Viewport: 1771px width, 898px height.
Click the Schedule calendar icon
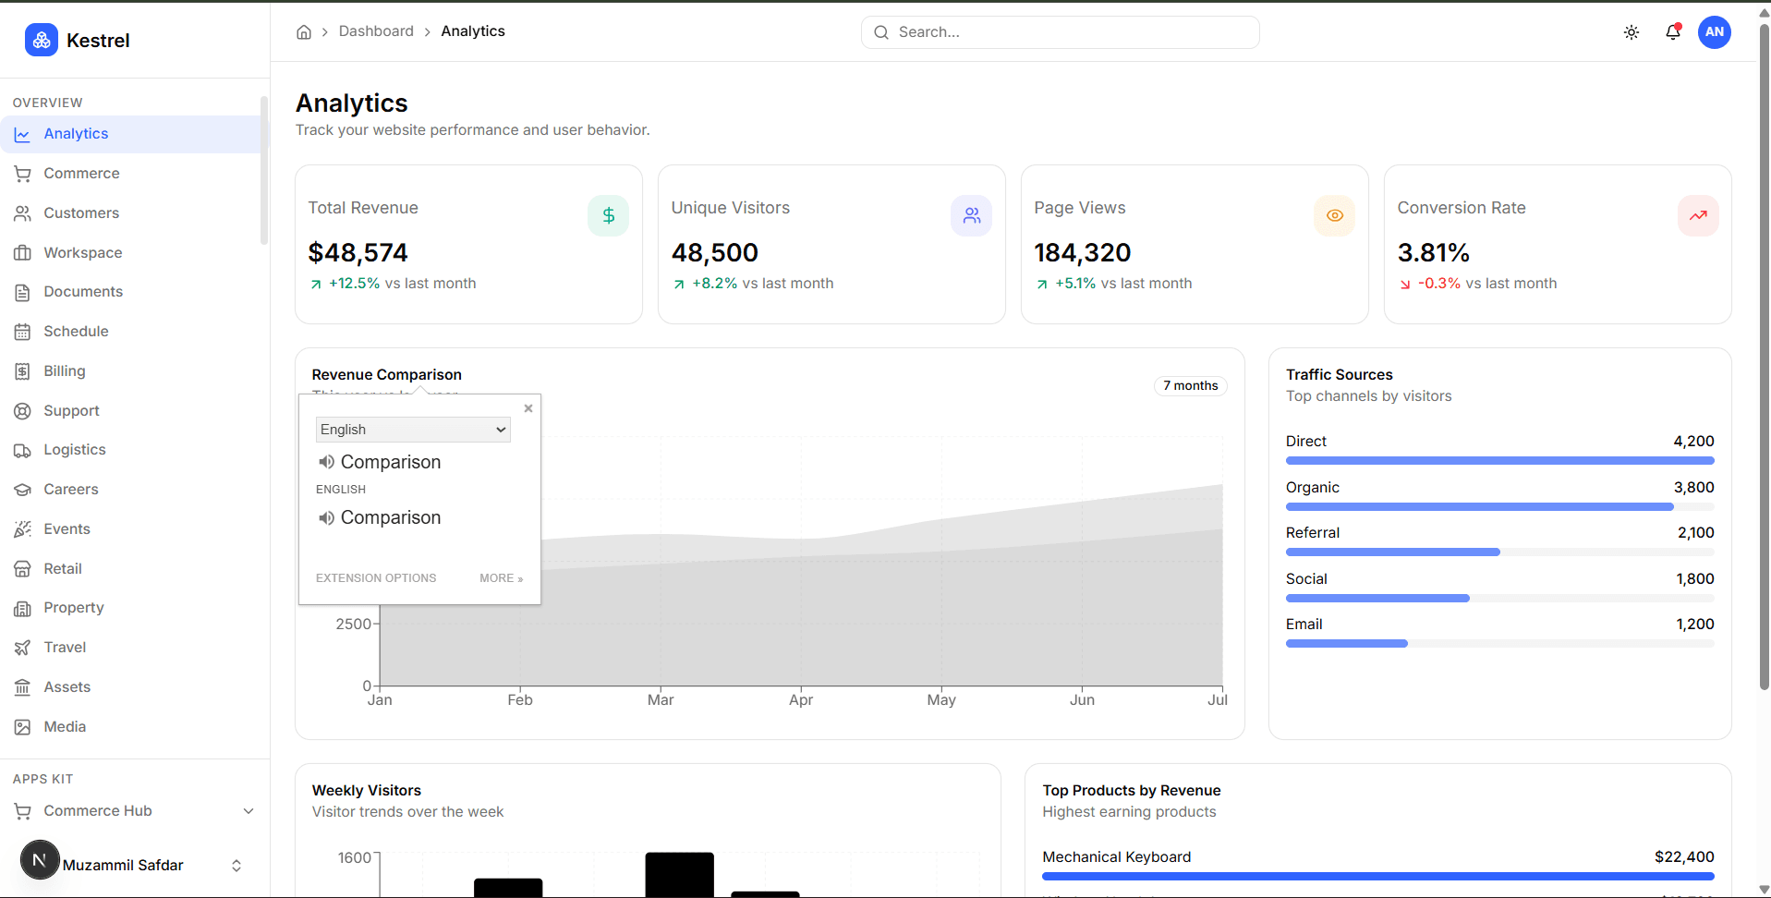22,332
